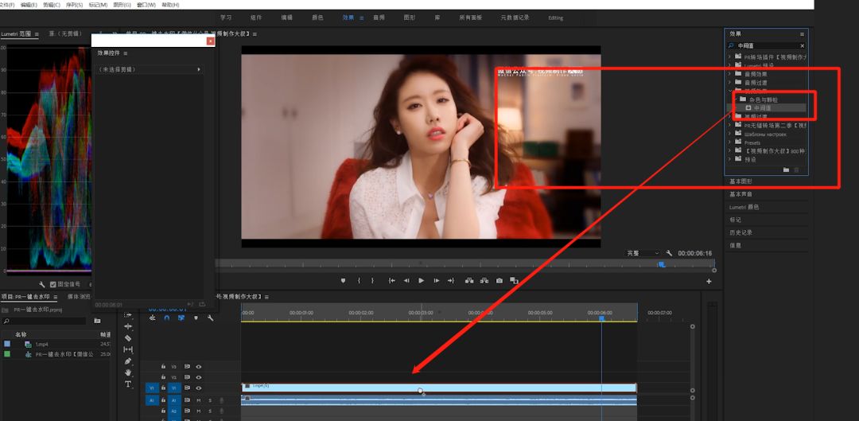This screenshot has width=859, height=421.
Task: Select the Hand tool
Action: click(x=127, y=372)
